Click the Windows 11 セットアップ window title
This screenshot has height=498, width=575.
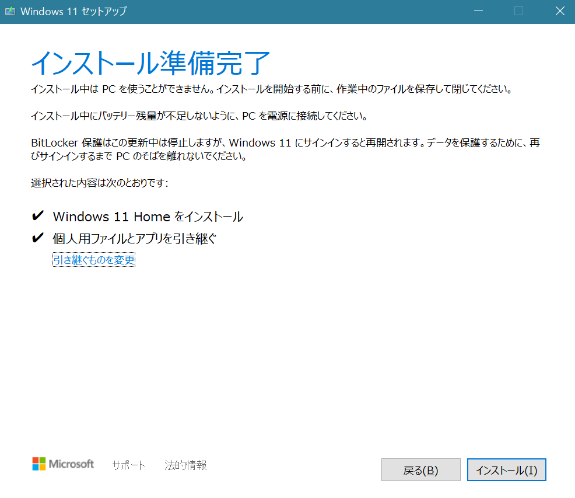coord(73,12)
